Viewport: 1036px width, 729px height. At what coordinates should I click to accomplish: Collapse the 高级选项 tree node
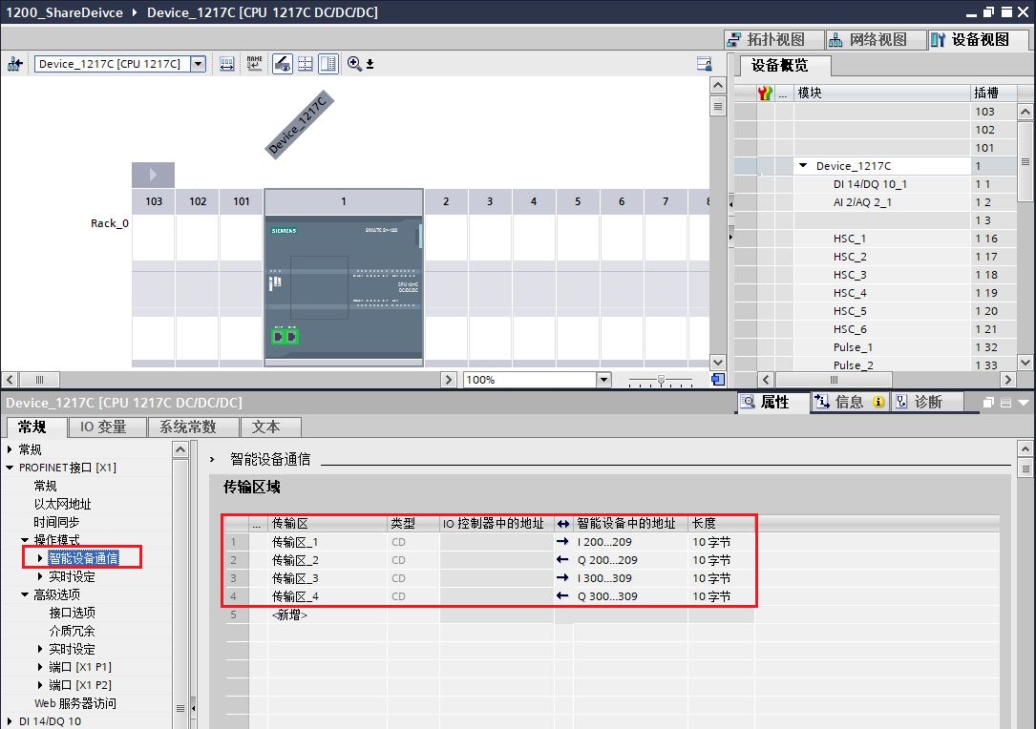pyautogui.click(x=25, y=595)
